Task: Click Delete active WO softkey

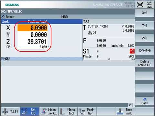Action: point(145,63)
